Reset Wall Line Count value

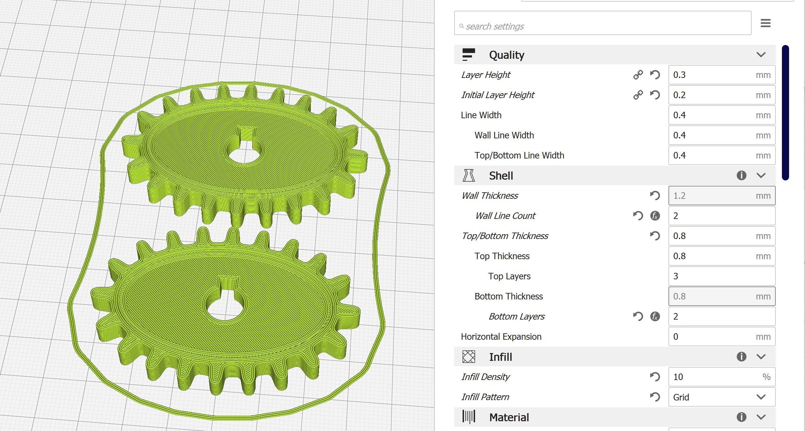638,216
